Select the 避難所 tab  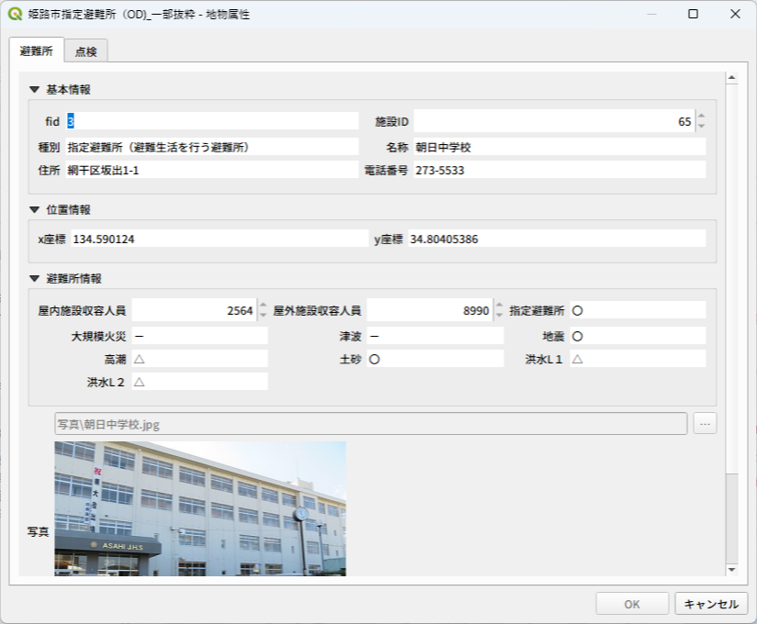(x=36, y=51)
